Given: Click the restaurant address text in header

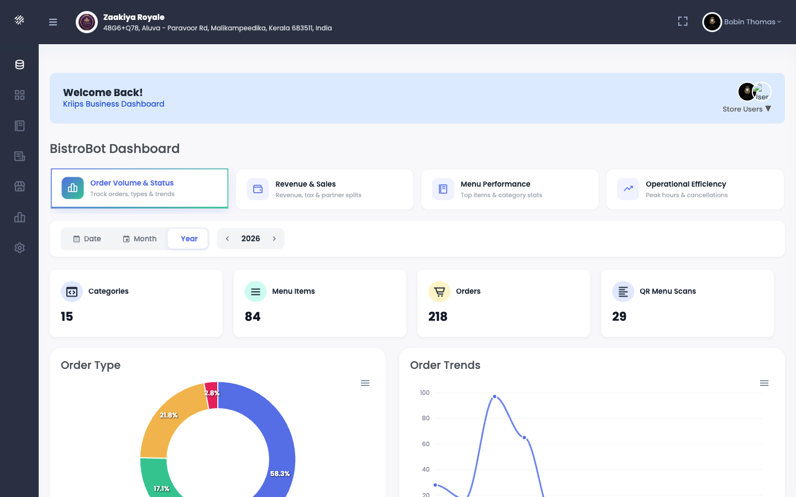Looking at the screenshot, I should coord(217,28).
